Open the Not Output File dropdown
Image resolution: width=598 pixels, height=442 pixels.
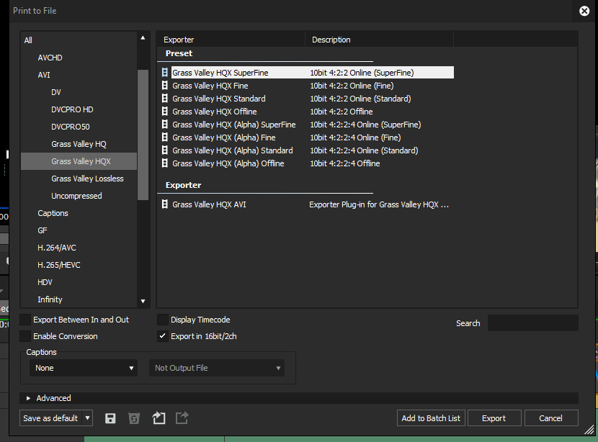click(x=217, y=368)
